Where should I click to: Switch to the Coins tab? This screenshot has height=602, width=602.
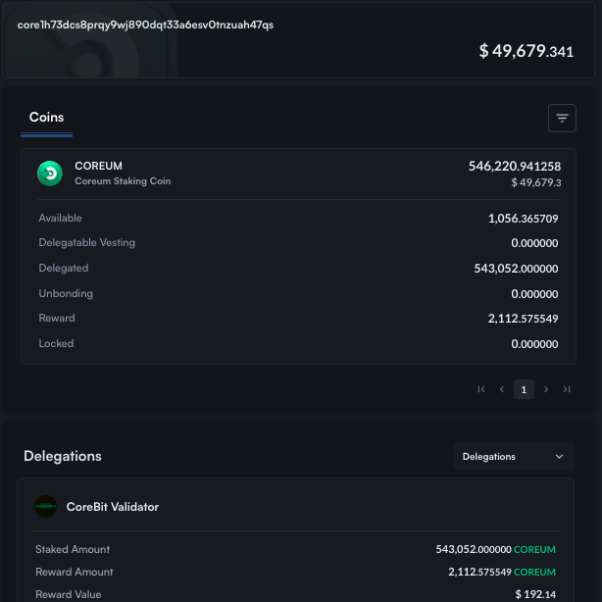point(46,118)
